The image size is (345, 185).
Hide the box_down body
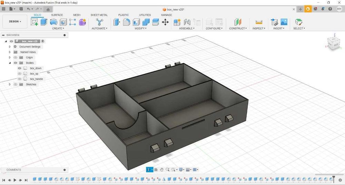coord(20,68)
